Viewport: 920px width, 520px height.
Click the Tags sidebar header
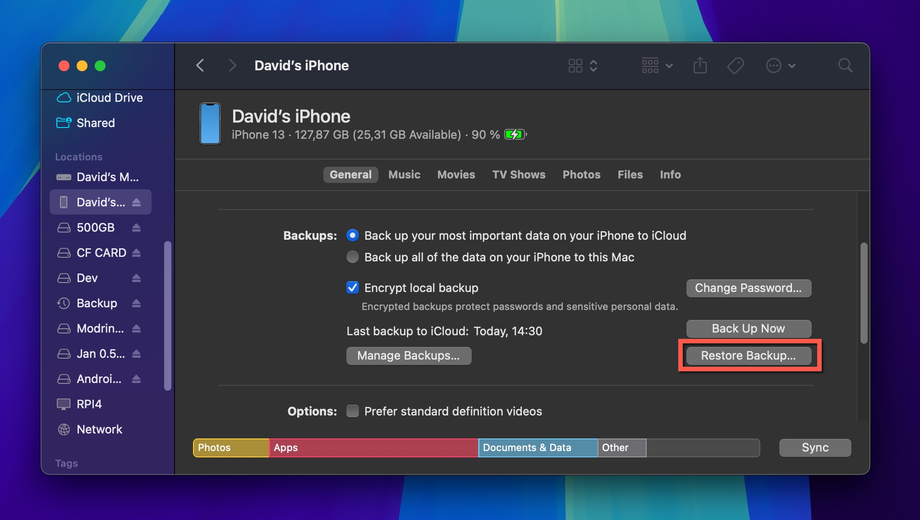pyautogui.click(x=66, y=463)
